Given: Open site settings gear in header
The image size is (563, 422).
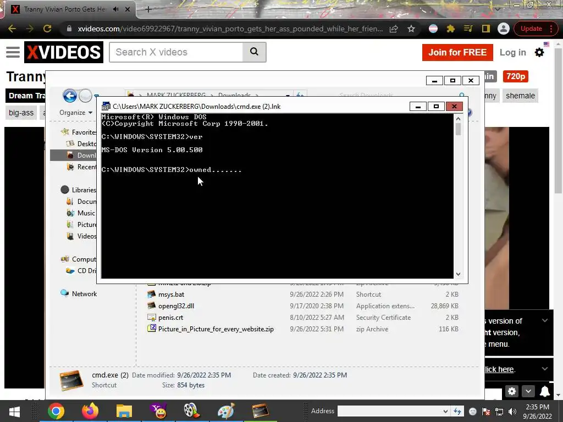Looking at the screenshot, I should point(539,52).
